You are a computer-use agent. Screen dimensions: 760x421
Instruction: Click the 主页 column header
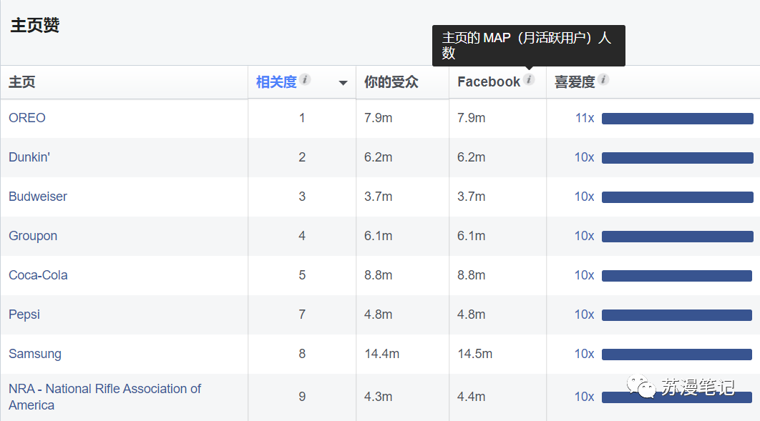[x=21, y=82]
